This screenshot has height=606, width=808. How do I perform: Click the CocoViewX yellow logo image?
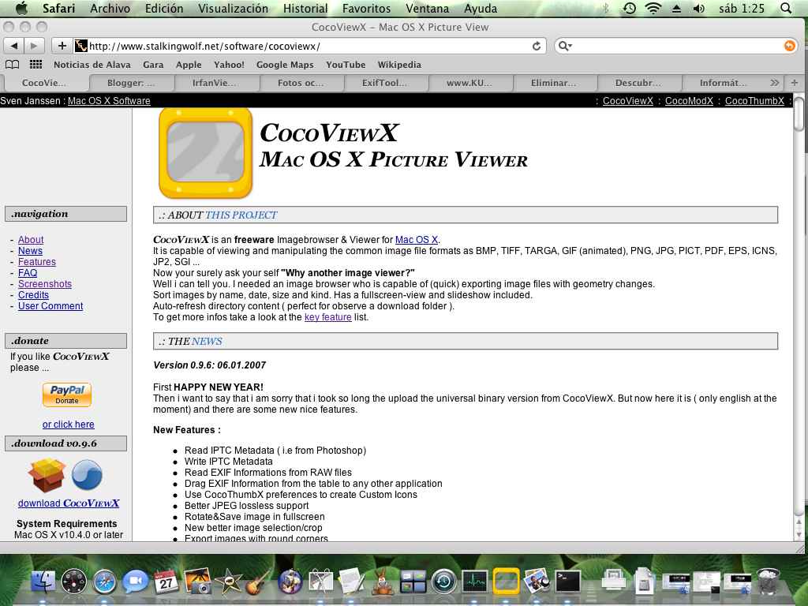(x=206, y=153)
